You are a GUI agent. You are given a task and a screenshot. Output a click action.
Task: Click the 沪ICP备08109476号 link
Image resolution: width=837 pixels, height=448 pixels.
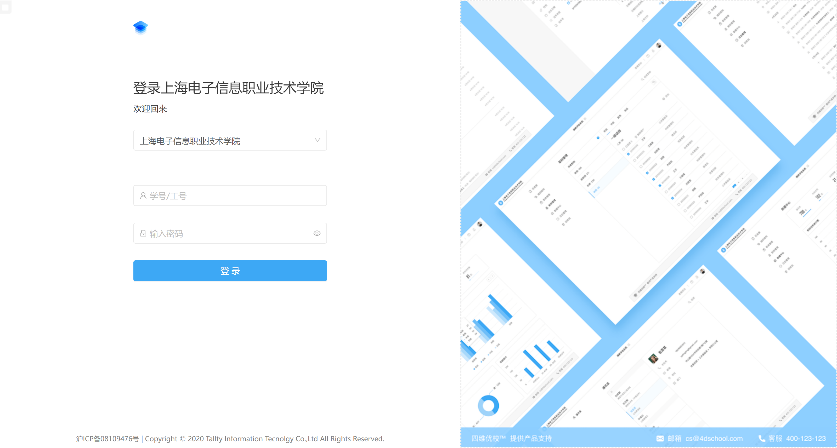tap(107, 439)
